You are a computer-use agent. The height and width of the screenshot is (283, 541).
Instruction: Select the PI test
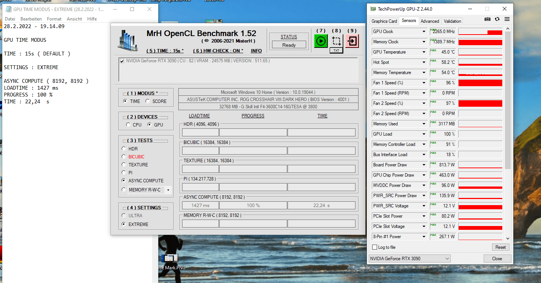point(124,172)
